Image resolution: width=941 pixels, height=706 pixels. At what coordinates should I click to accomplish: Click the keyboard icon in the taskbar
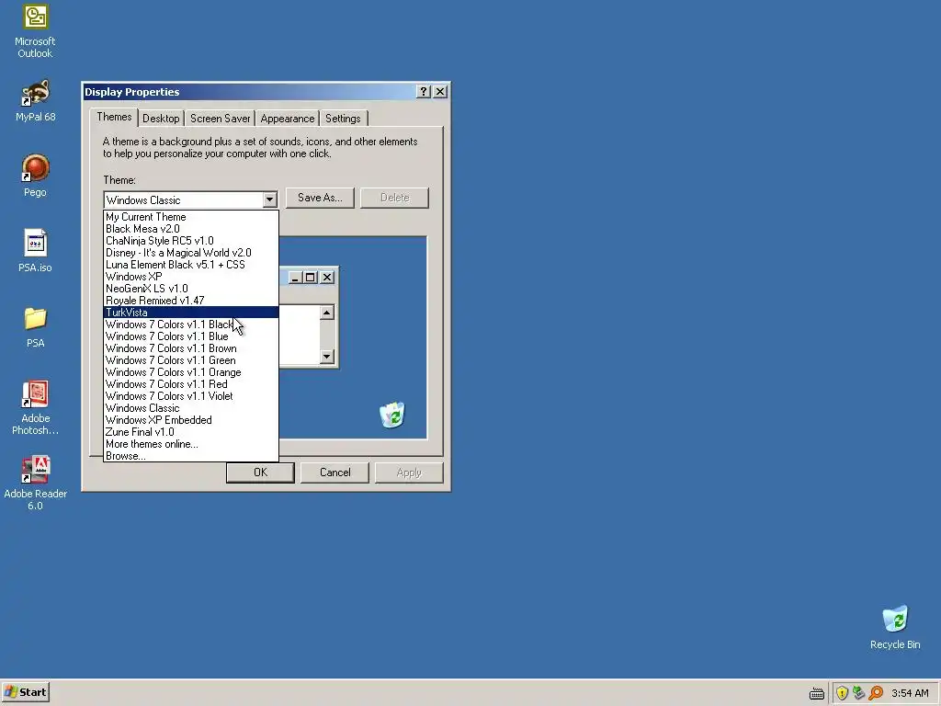[x=816, y=694]
